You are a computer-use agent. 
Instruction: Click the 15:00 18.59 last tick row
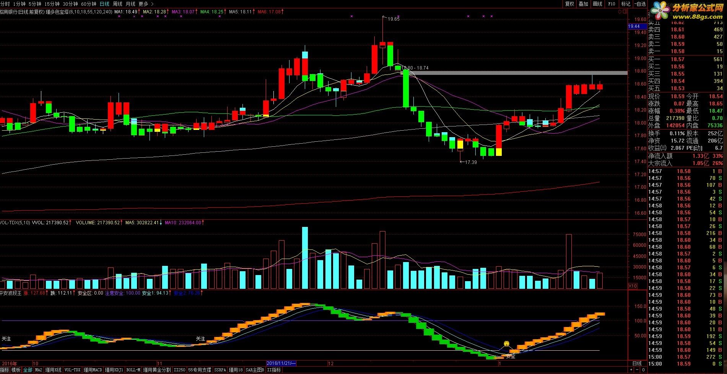pyautogui.click(x=686, y=364)
